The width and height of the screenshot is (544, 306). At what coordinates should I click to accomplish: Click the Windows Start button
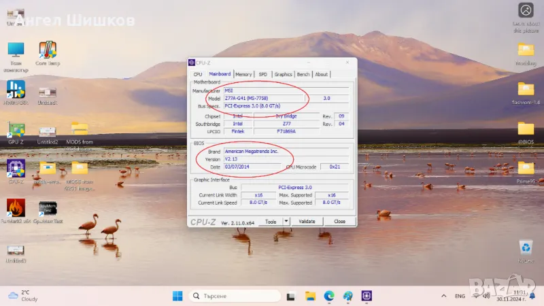tap(177, 296)
